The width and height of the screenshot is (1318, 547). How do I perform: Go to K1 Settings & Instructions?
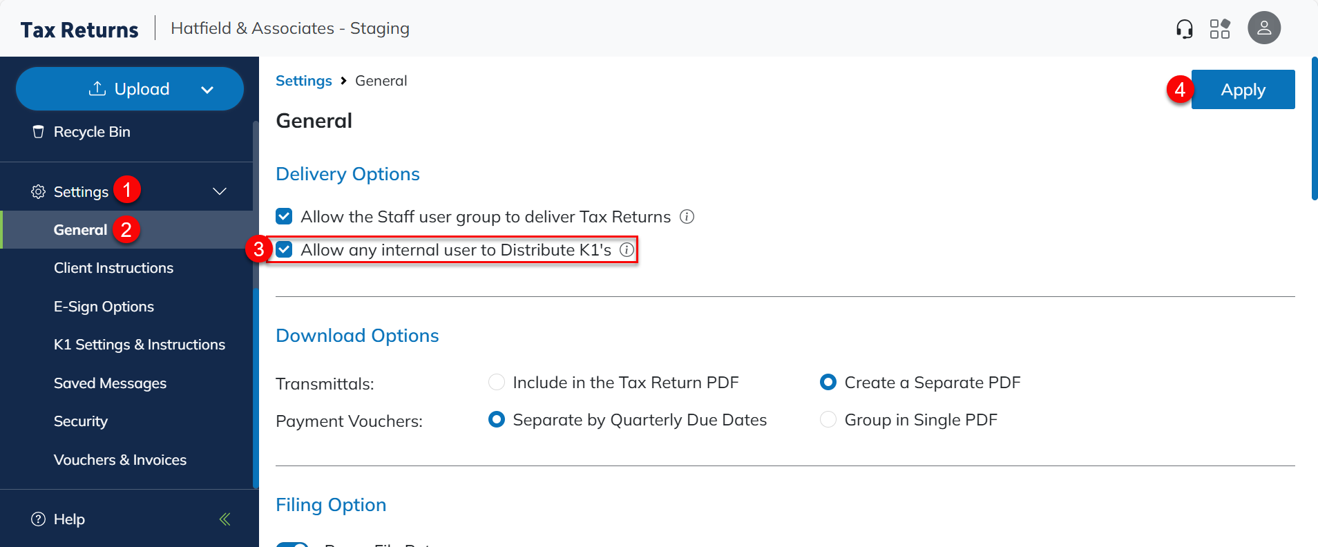(x=139, y=345)
